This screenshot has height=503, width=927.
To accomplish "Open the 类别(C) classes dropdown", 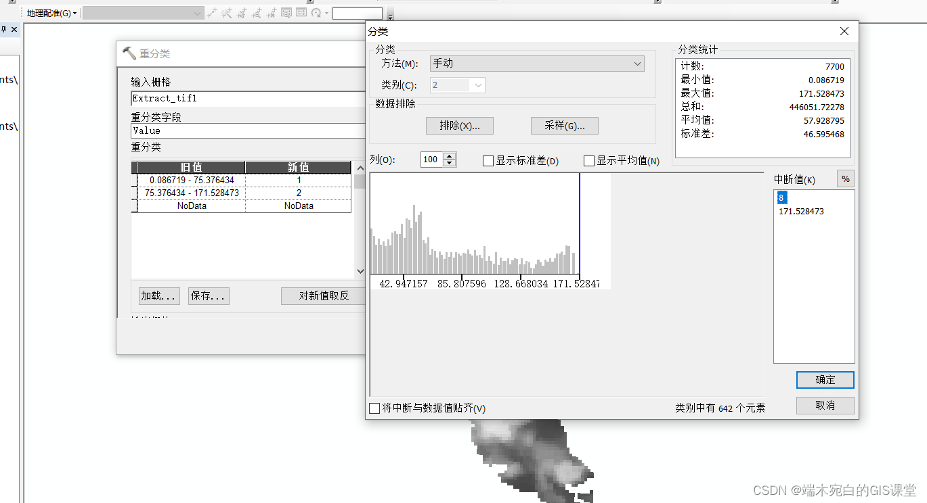I will pos(458,85).
